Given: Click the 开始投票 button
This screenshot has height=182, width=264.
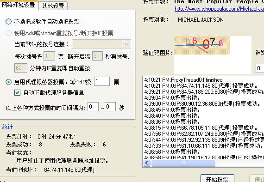Looking at the screenshot, I should (x=217, y=179).
